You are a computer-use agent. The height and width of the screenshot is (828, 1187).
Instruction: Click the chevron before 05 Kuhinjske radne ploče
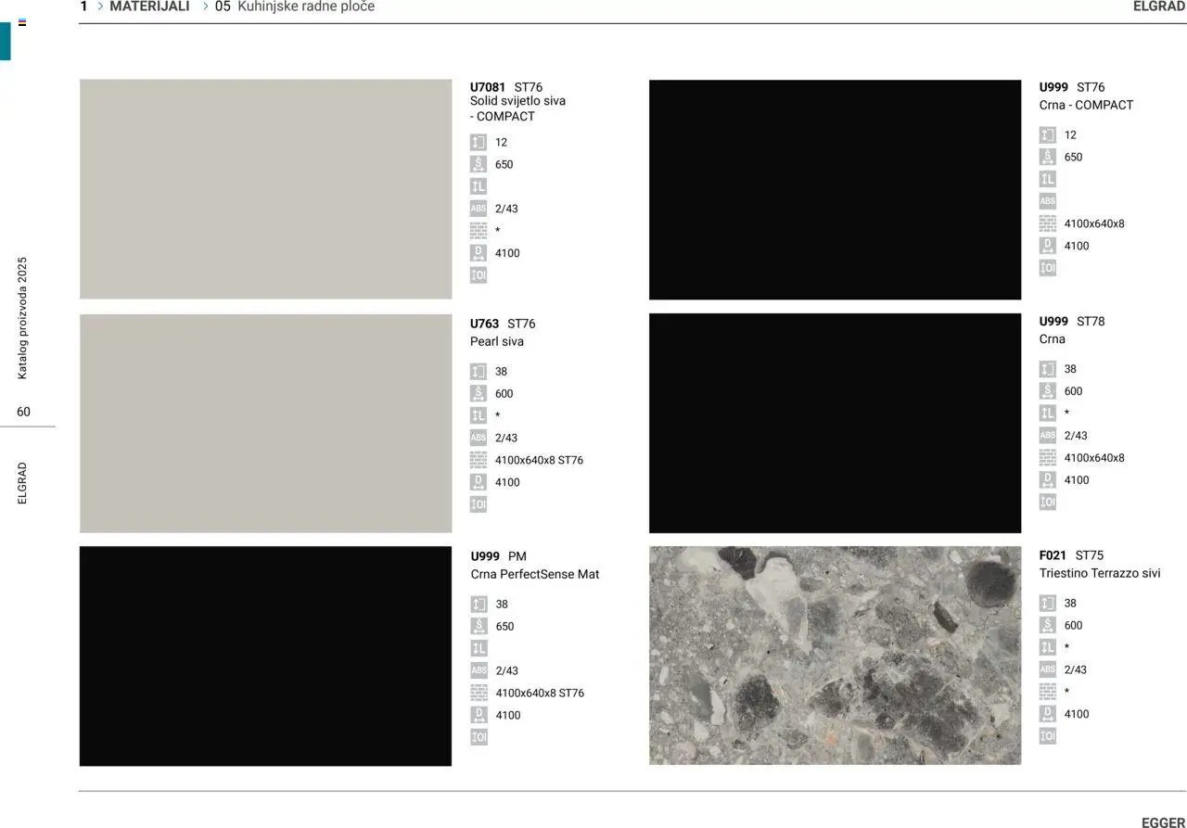206,6
